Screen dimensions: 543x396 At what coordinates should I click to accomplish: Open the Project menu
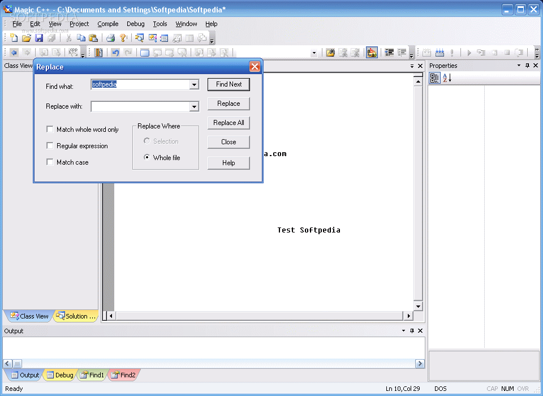point(79,24)
